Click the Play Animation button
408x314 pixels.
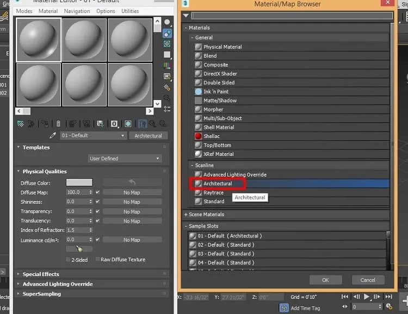(366, 297)
